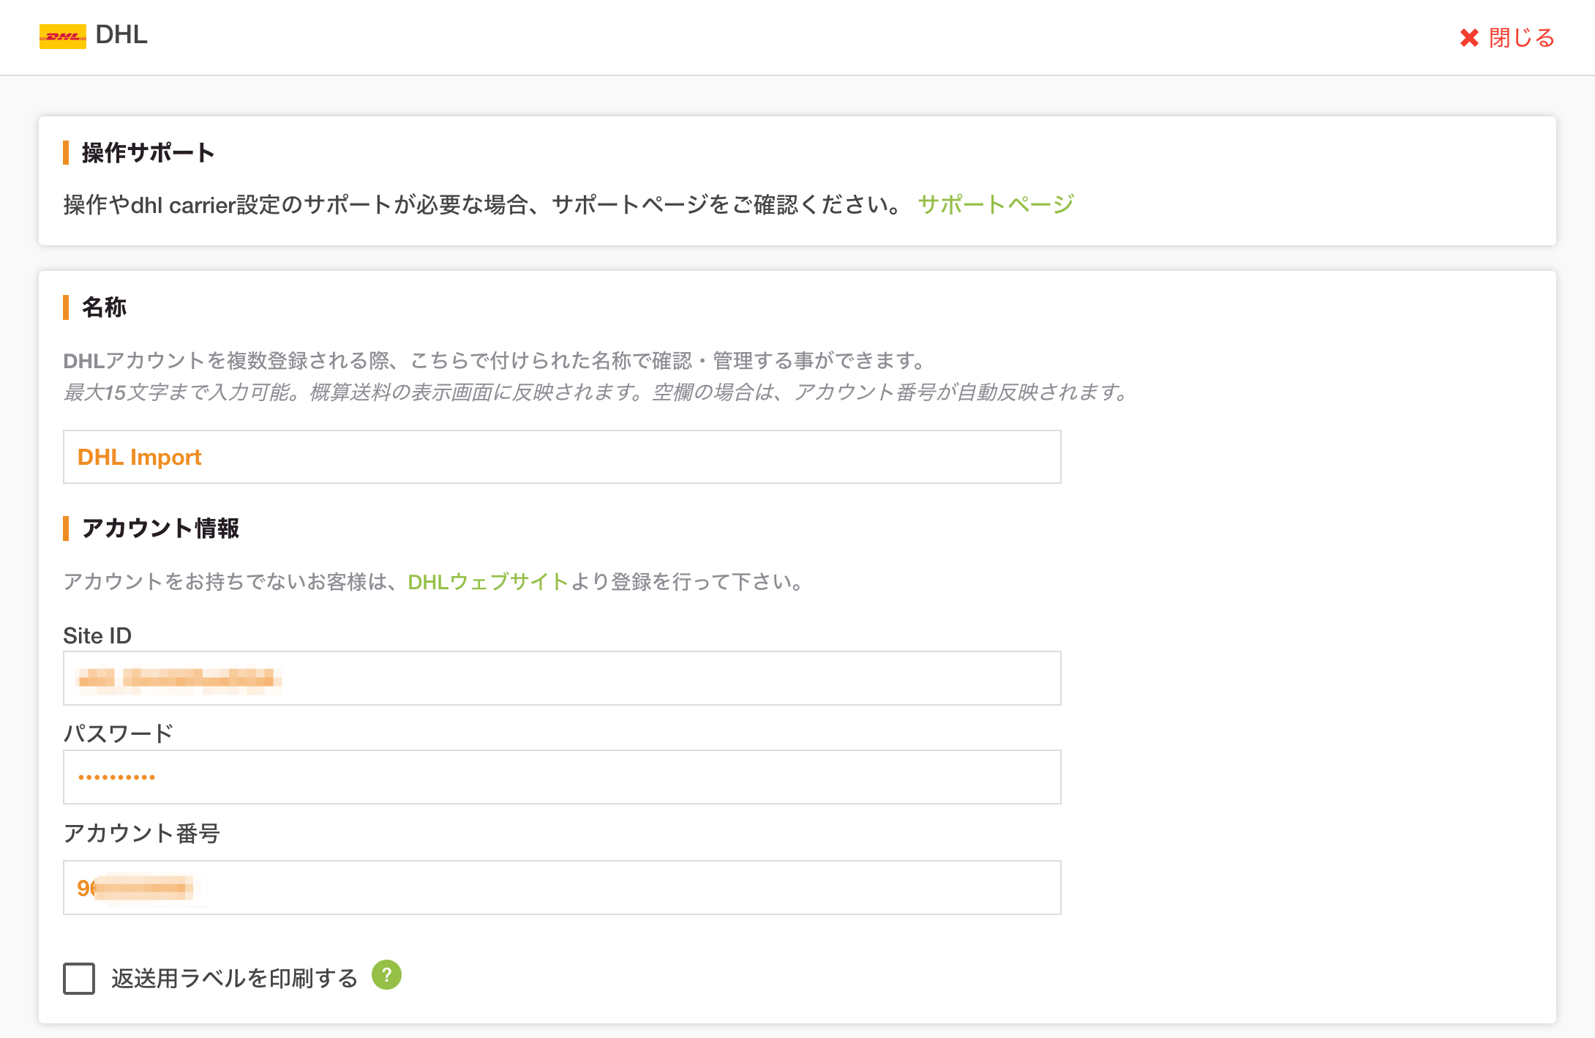Close the DHL settings panel with 閉じる
1595x1038 pixels.
(x=1507, y=37)
